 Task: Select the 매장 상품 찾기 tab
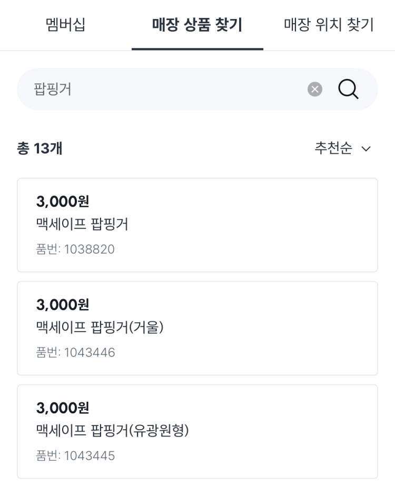click(x=197, y=25)
